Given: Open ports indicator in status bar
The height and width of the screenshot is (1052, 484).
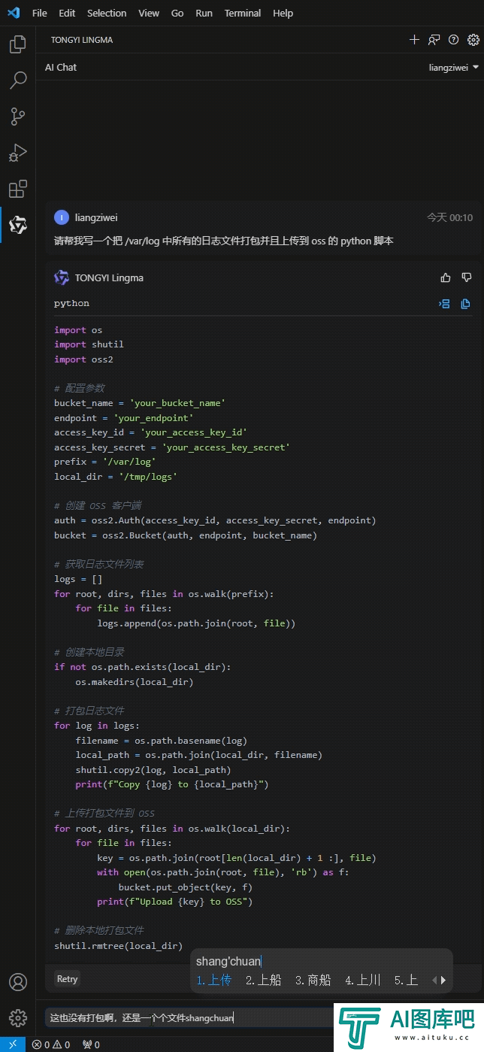Looking at the screenshot, I should click(90, 1044).
